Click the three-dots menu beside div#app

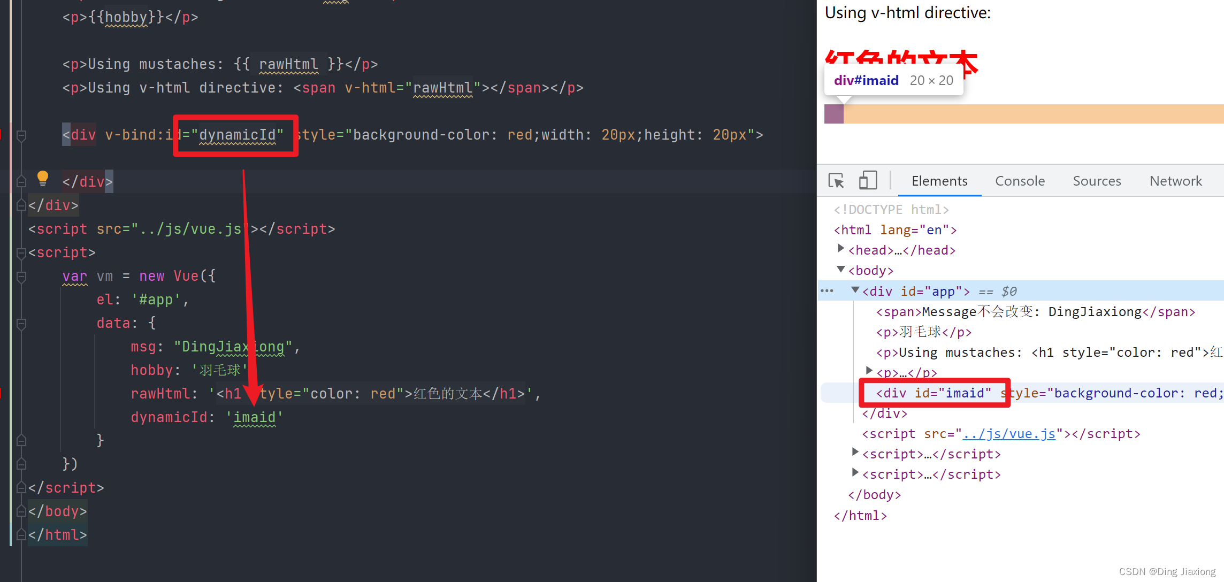click(827, 291)
